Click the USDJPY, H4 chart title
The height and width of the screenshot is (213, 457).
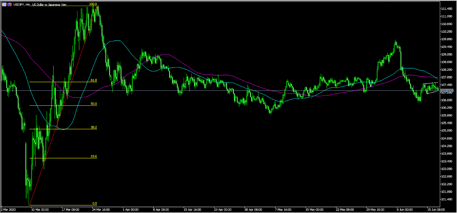click(x=40, y=5)
